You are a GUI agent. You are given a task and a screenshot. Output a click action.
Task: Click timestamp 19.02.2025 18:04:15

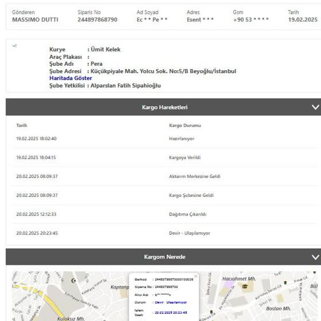tap(36, 158)
